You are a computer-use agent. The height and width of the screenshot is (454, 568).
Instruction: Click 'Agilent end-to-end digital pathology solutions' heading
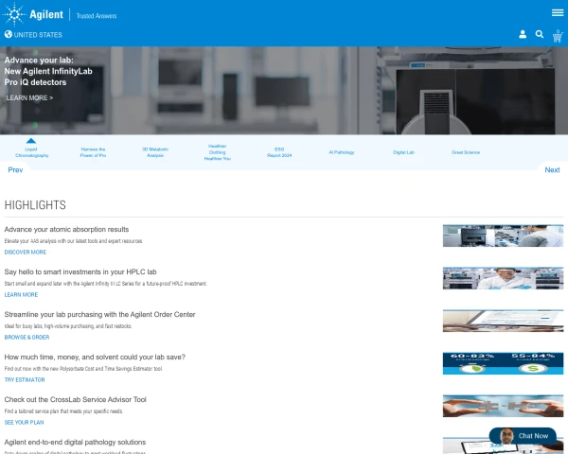tap(75, 442)
